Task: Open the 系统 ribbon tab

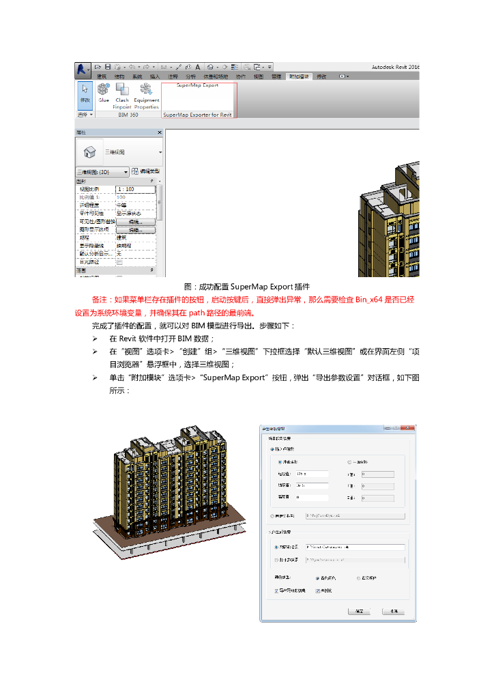Action: pos(137,76)
